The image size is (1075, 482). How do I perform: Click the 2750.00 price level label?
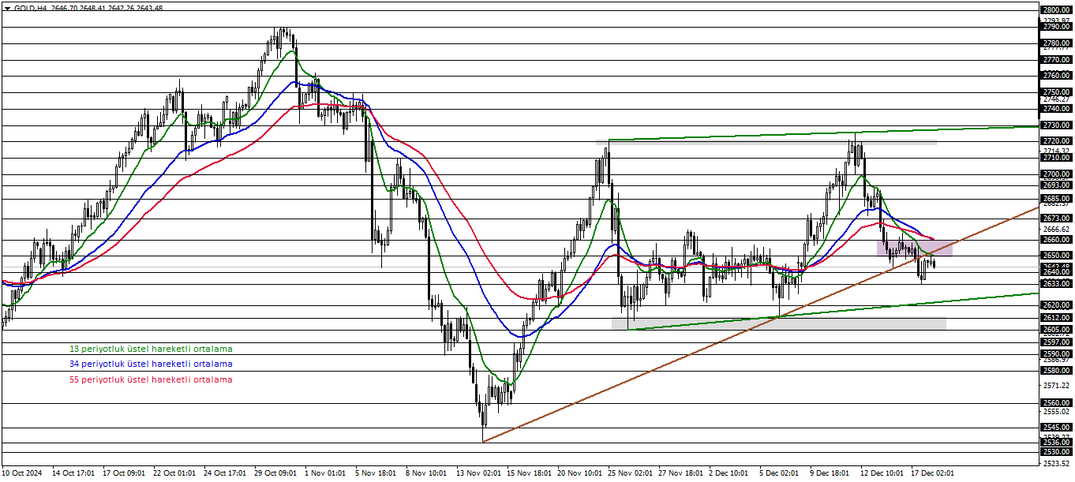coord(1056,92)
